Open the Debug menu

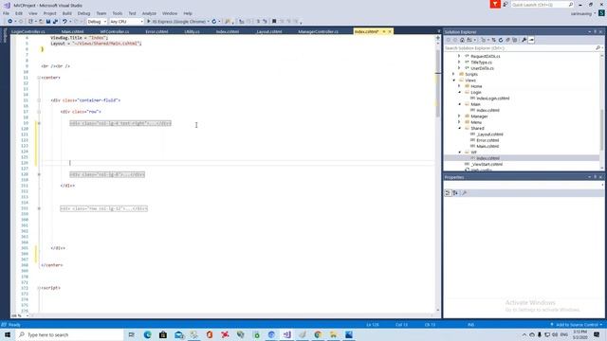(x=83, y=13)
